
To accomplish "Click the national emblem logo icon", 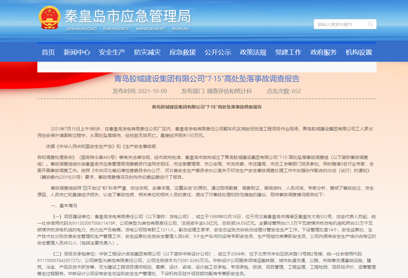I will click(50, 18).
